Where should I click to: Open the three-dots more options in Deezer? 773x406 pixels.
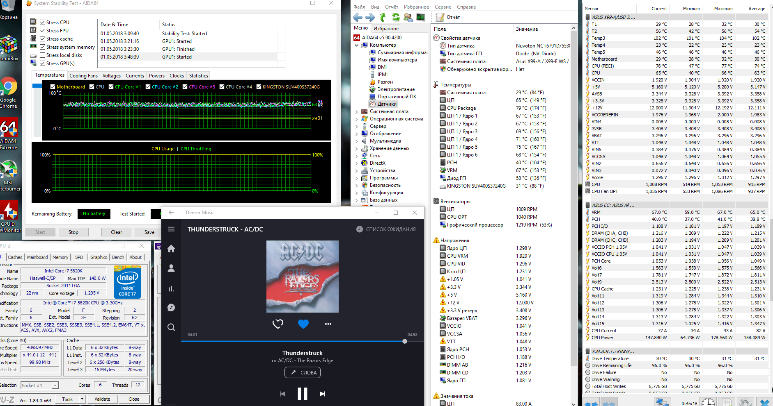328,324
